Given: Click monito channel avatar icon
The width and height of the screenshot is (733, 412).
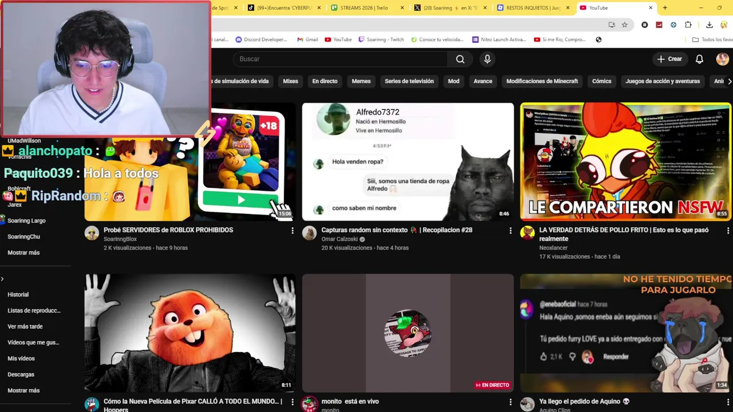Looking at the screenshot, I should 309,405.
